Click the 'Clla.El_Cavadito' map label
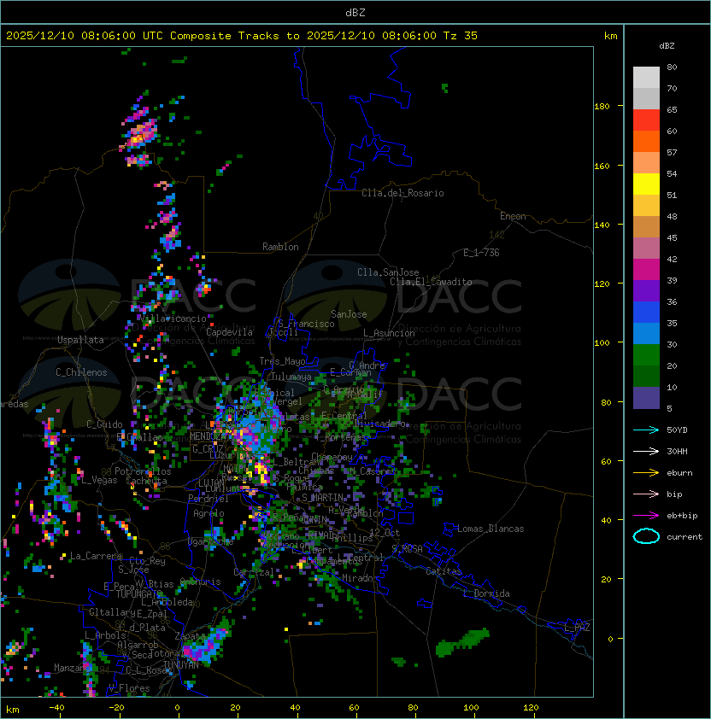This screenshot has height=719, width=711. [x=431, y=282]
